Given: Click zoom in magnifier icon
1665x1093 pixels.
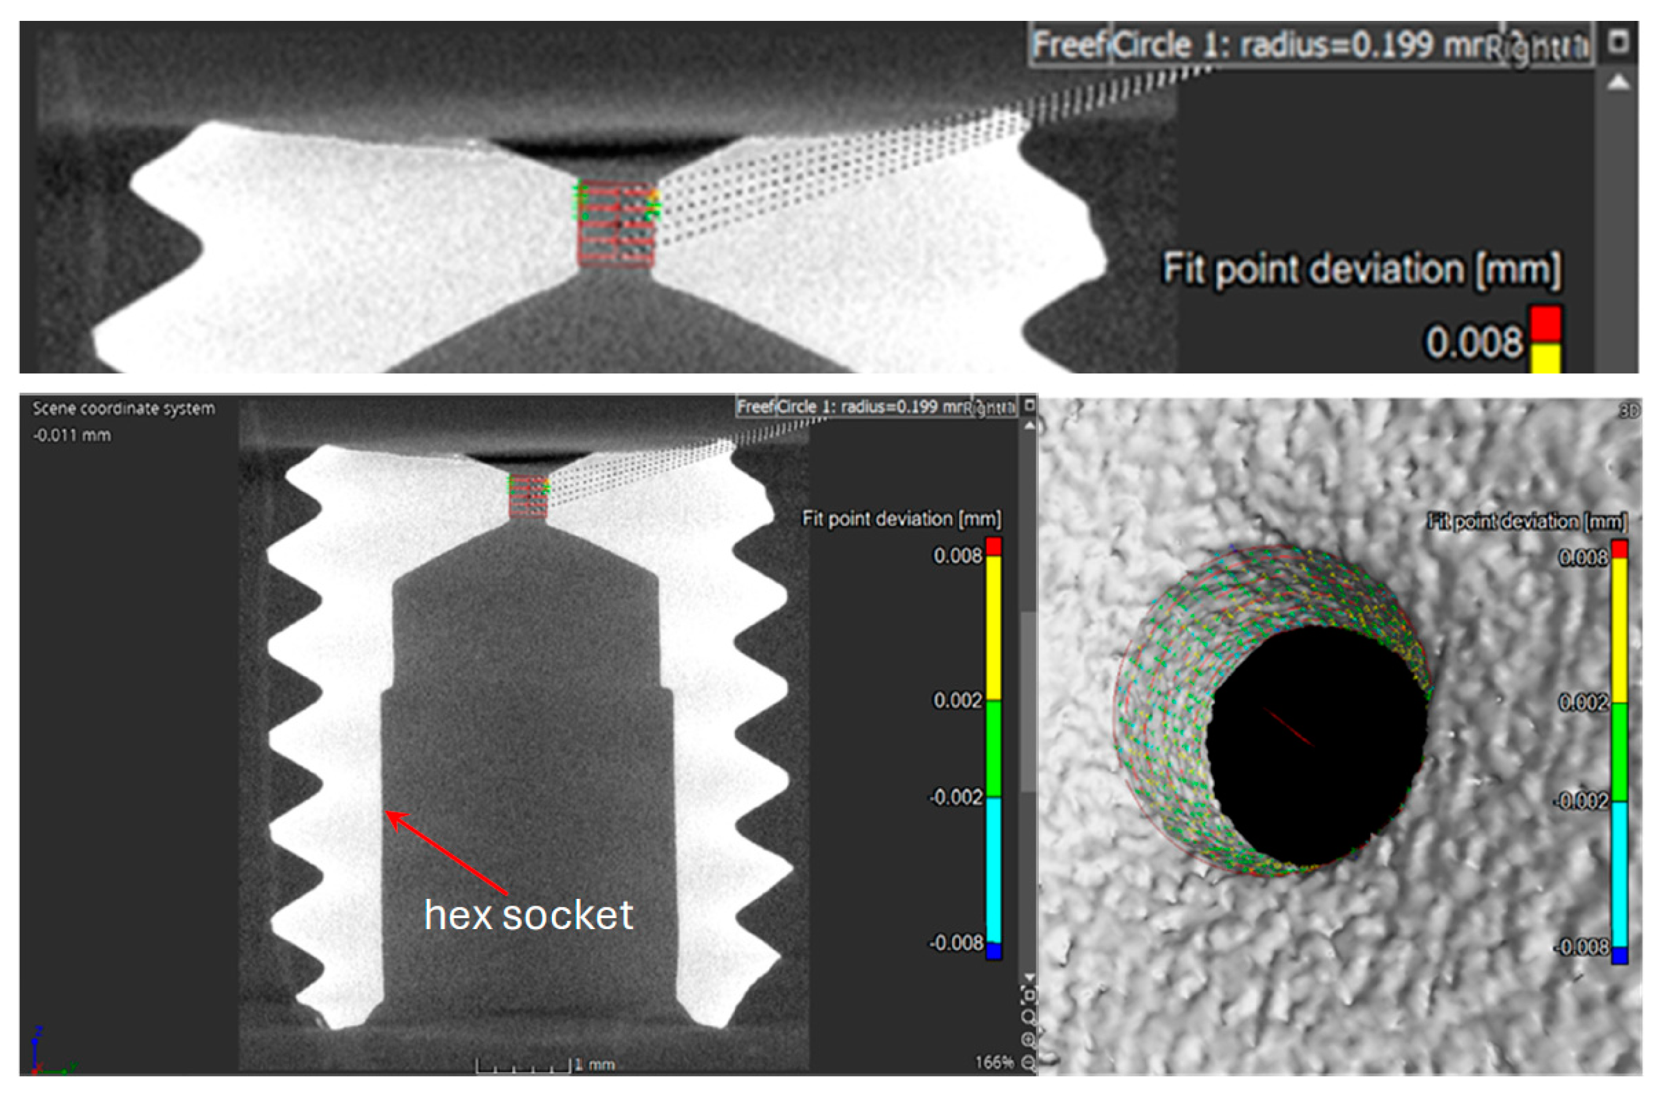Looking at the screenshot, I should click(x=1028, y=1040).
